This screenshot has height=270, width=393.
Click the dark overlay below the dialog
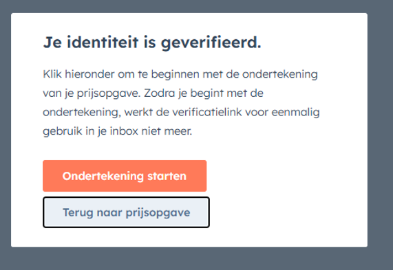(x=189, y=259)
